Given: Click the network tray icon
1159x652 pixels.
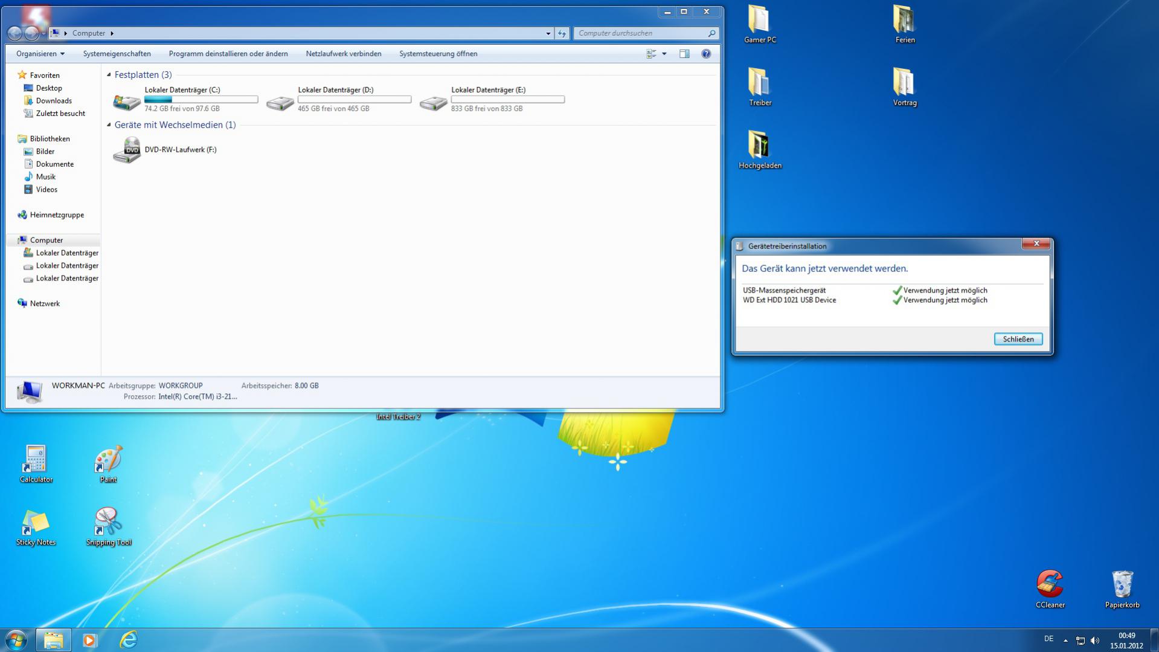Looking at the screenshot, I should click(1080, 641).
